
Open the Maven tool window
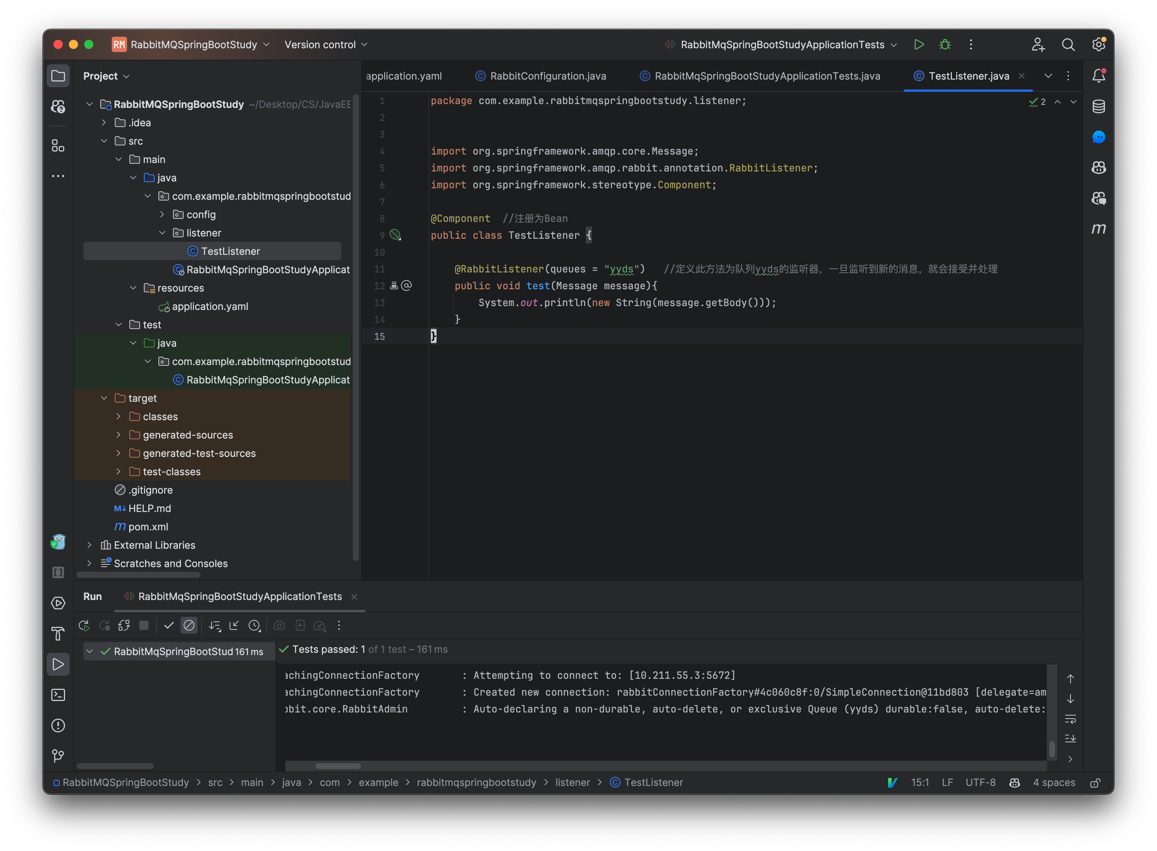[x=1098, y=228]
